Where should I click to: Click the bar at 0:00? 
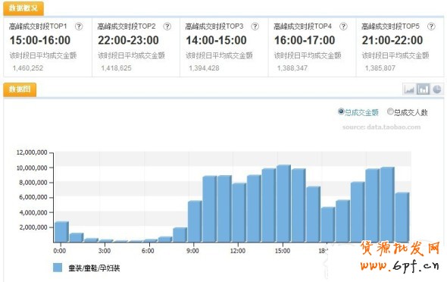pyautogui.click(x=61, y=232)
